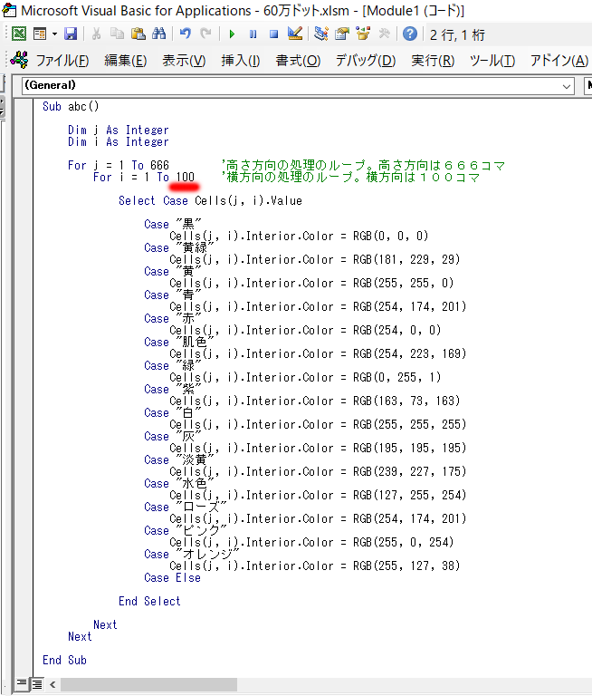Open the アドイン(A) menu
592x696 pixels.
(x=559, y=61)
